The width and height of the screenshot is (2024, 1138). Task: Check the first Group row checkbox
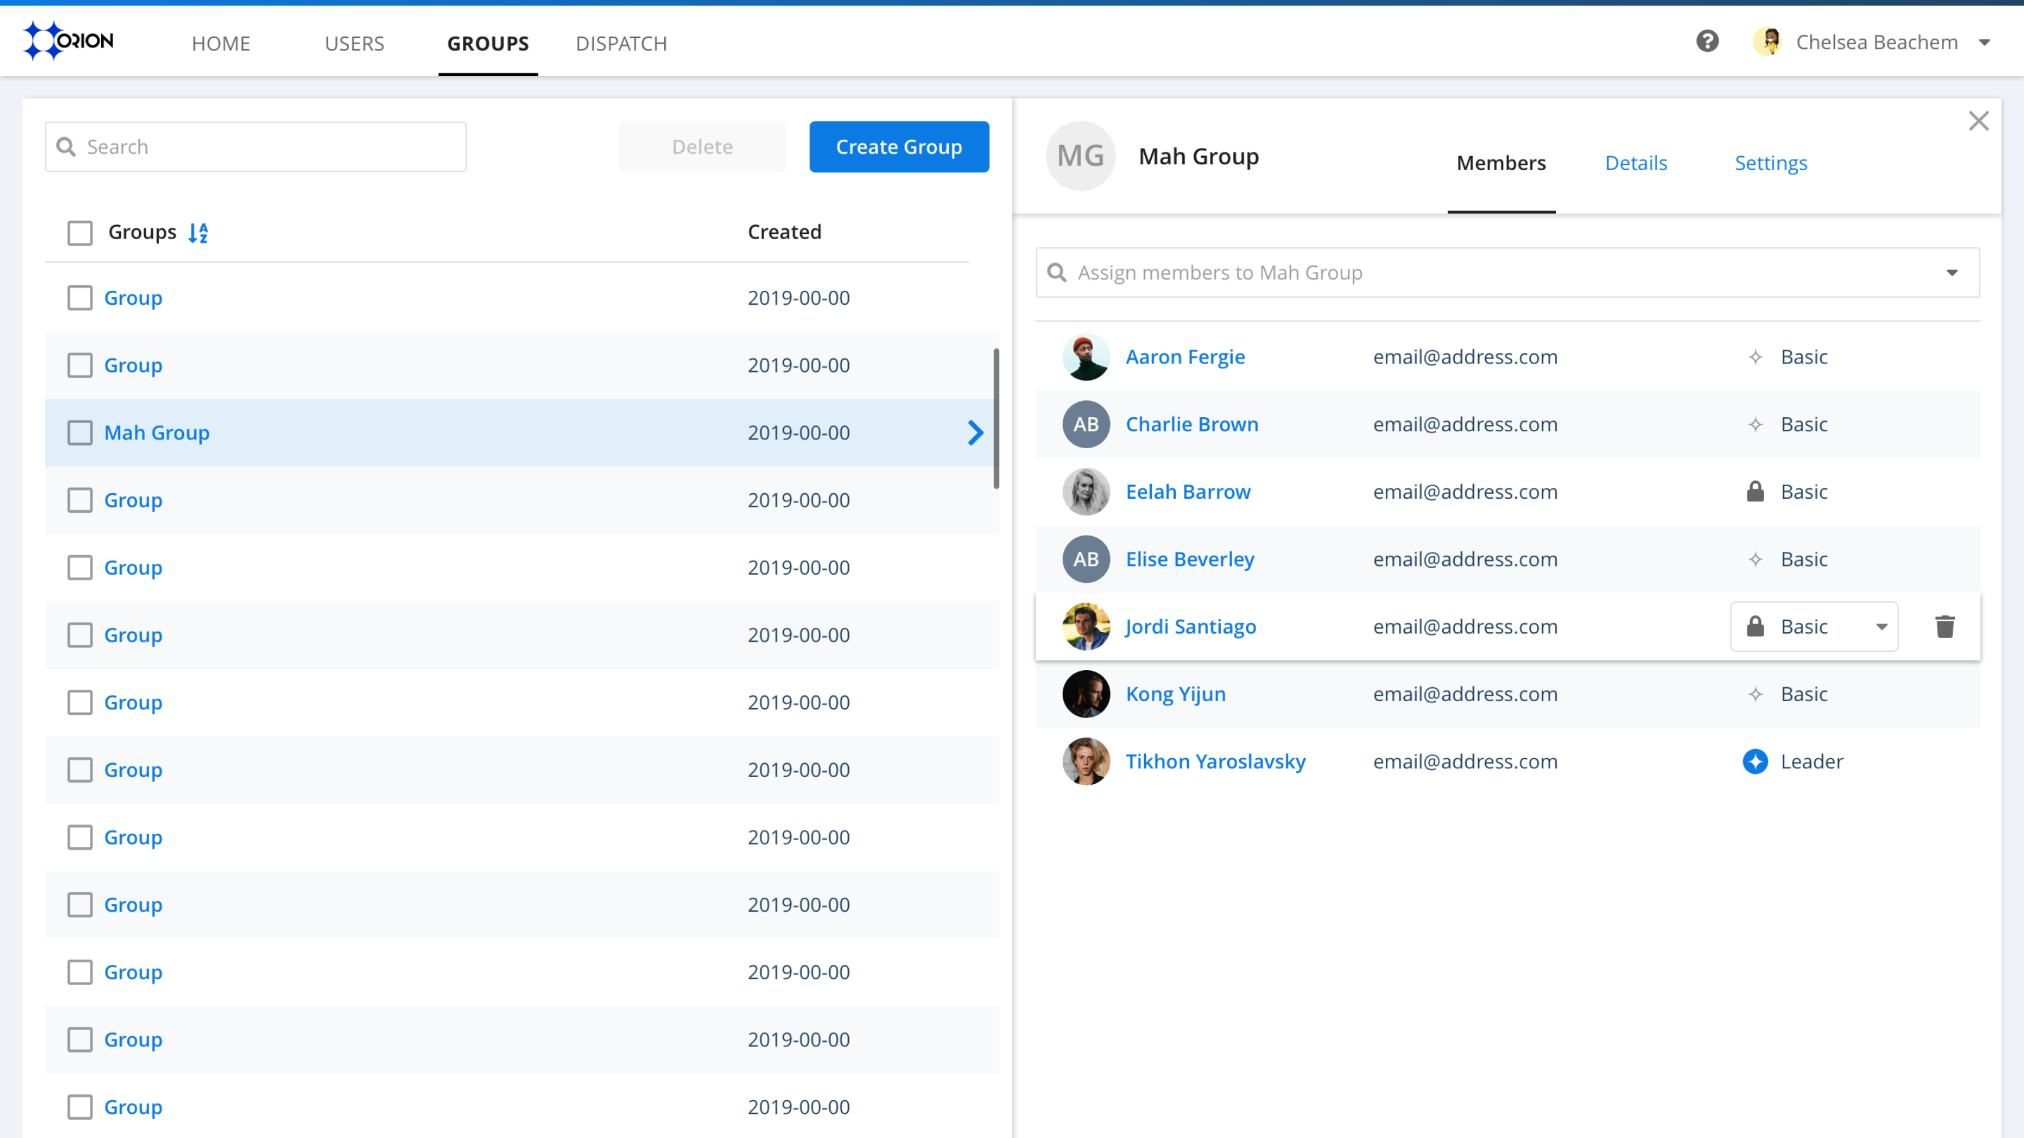point(79,298)
